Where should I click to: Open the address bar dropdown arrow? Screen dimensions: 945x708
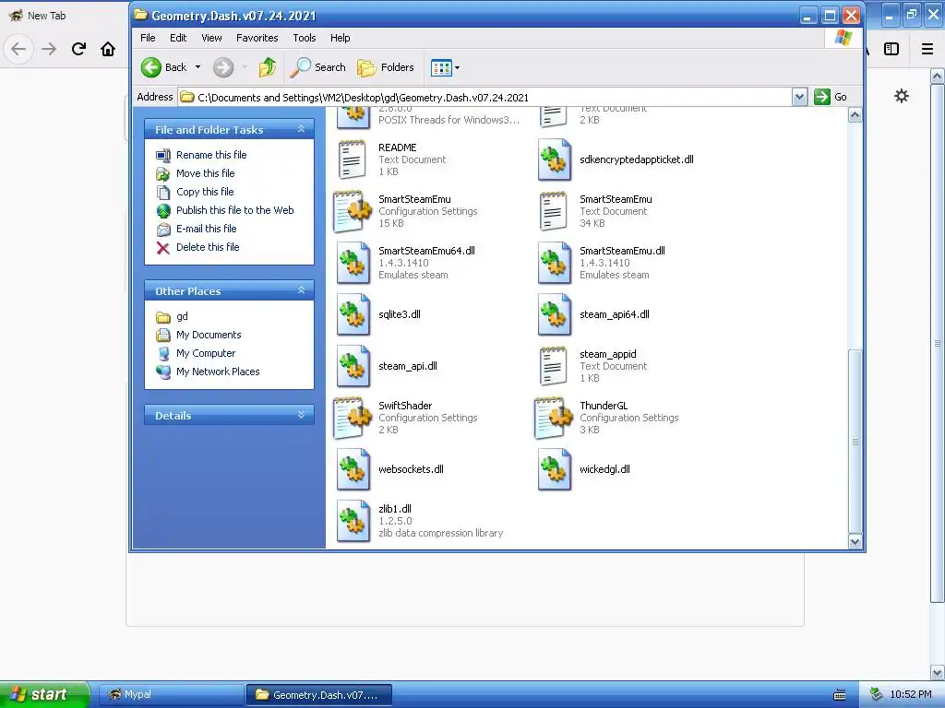click(x=799, y=97)
